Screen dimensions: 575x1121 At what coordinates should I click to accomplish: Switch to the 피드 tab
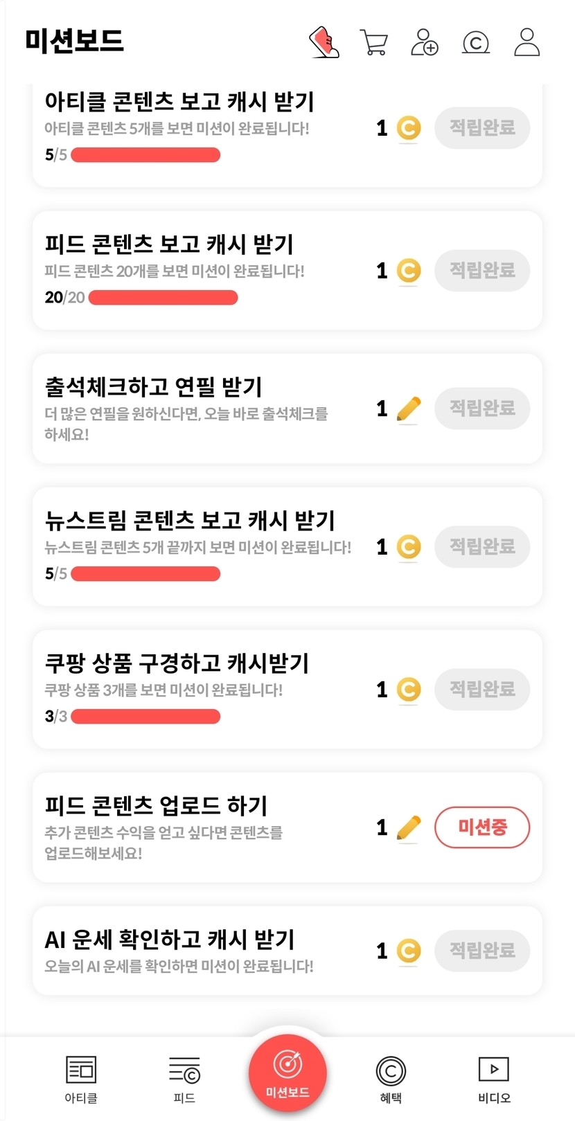coord(184,1079)
